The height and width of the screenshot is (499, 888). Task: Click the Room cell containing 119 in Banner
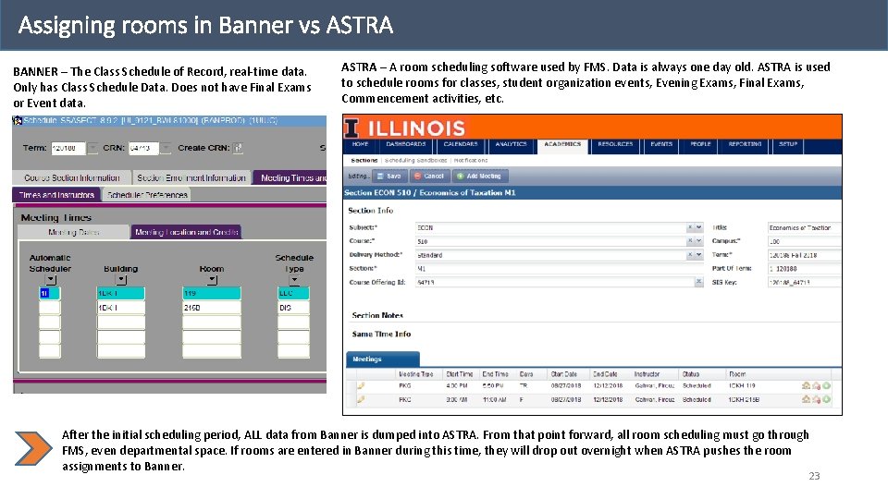211,293
